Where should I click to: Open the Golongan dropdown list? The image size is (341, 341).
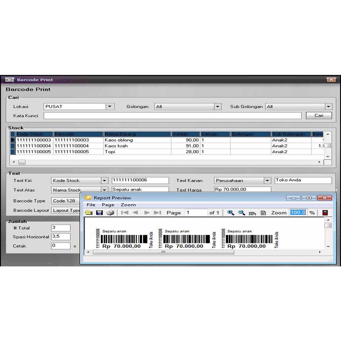pyautogui.click(x=217, y=107)
